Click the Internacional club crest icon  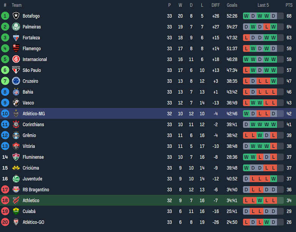tap(16, 60)
